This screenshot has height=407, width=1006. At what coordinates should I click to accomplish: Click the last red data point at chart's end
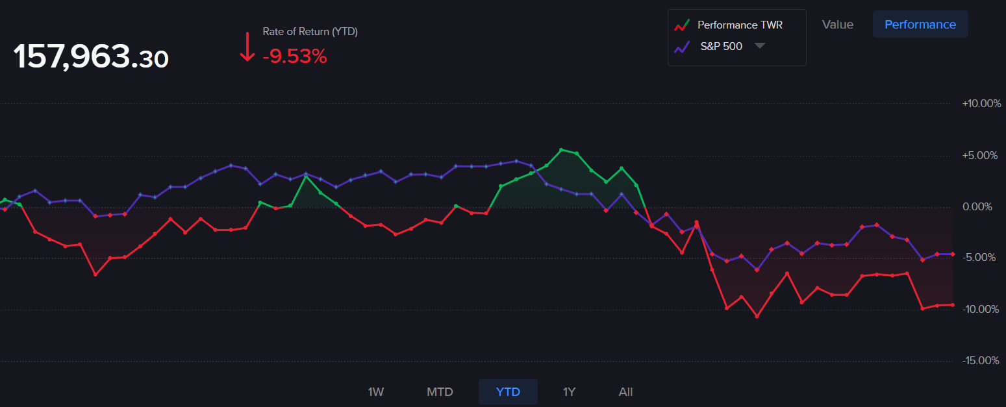[952, 305]
